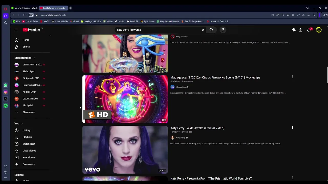Open the Create upload icon in header
This screenshot has height=184, width=328.
click(301, 30)
